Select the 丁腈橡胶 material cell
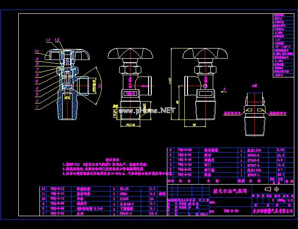The width and height of the screenshot is (298, 229). click(x=127, y=208)
